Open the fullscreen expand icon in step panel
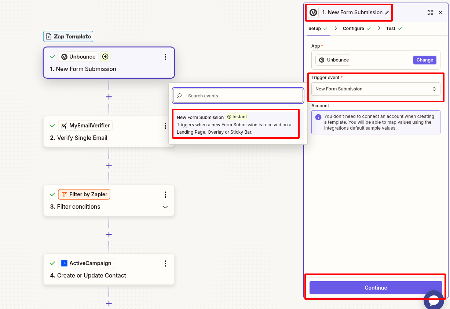This screenshot has height=309, width=450. click(x=430, y=12)
